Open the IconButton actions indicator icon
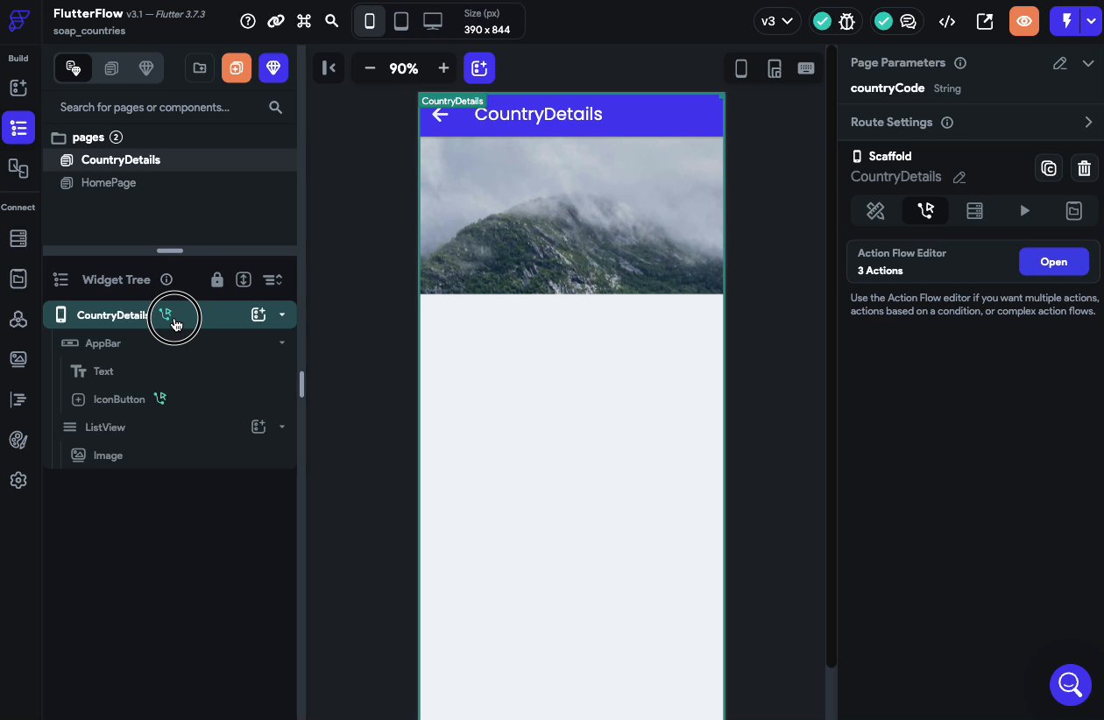 coord(159,399)
